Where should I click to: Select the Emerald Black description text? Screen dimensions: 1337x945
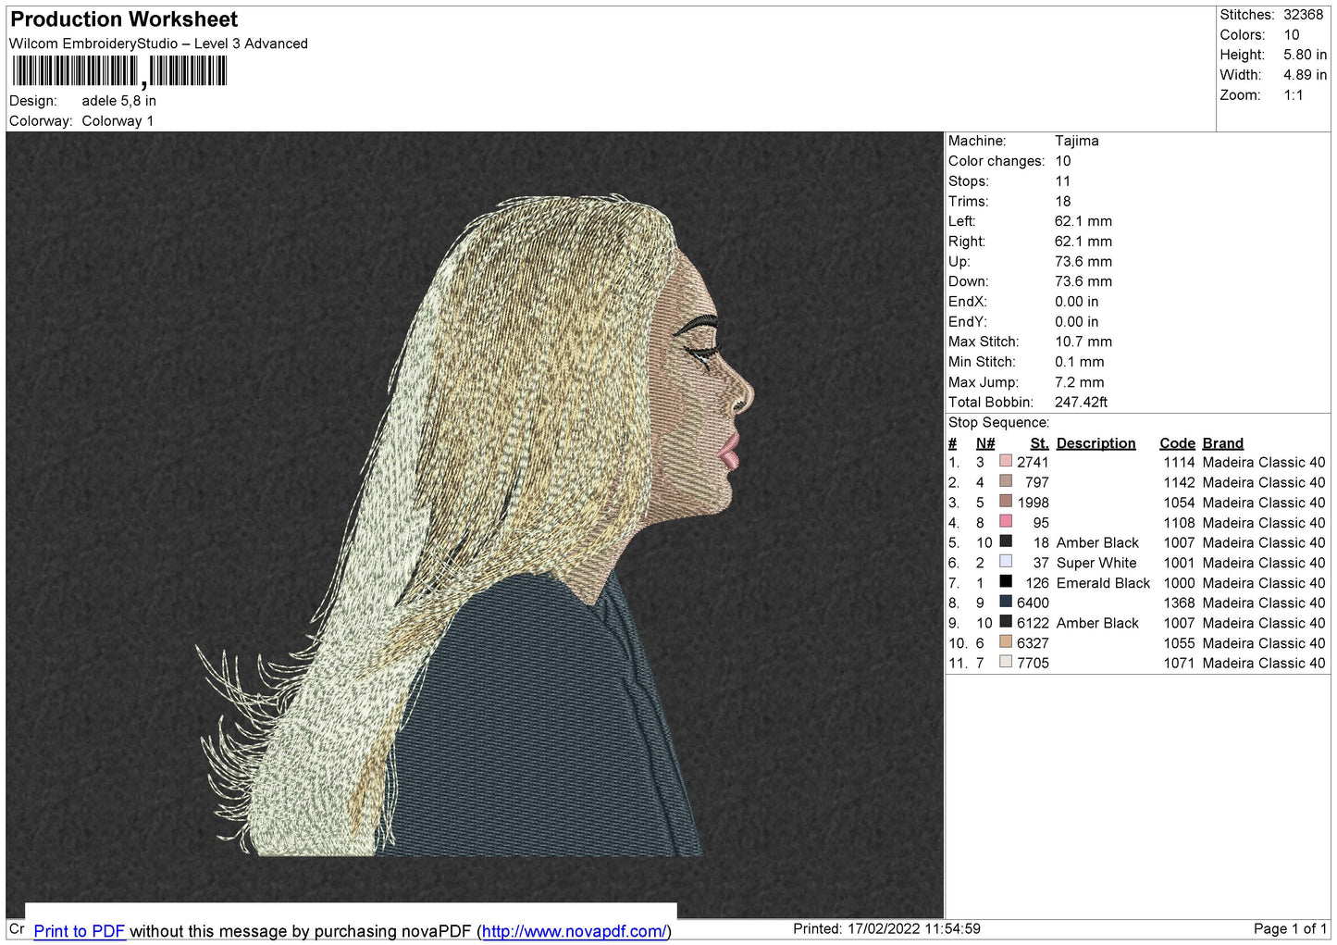click(x=1103, y=583)
